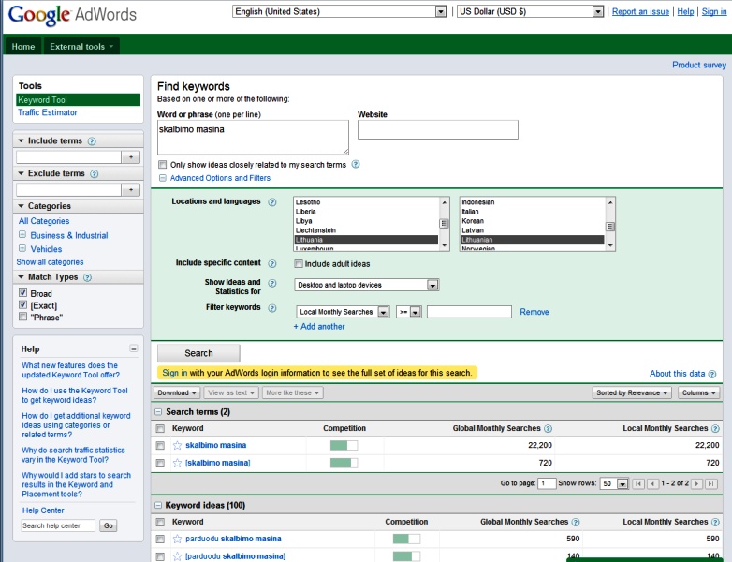Check the [skalbimo masina] row checkbox
Viewport: 732px width, 562px height.
(160, 463)
